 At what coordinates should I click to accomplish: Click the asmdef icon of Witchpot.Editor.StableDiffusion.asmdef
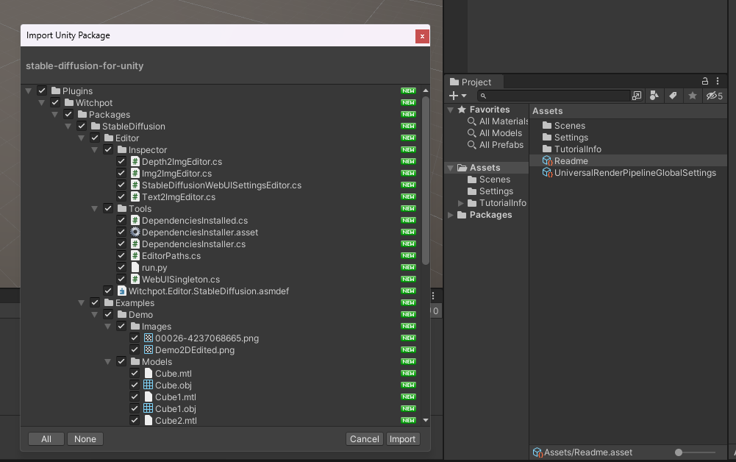(122, 291)
